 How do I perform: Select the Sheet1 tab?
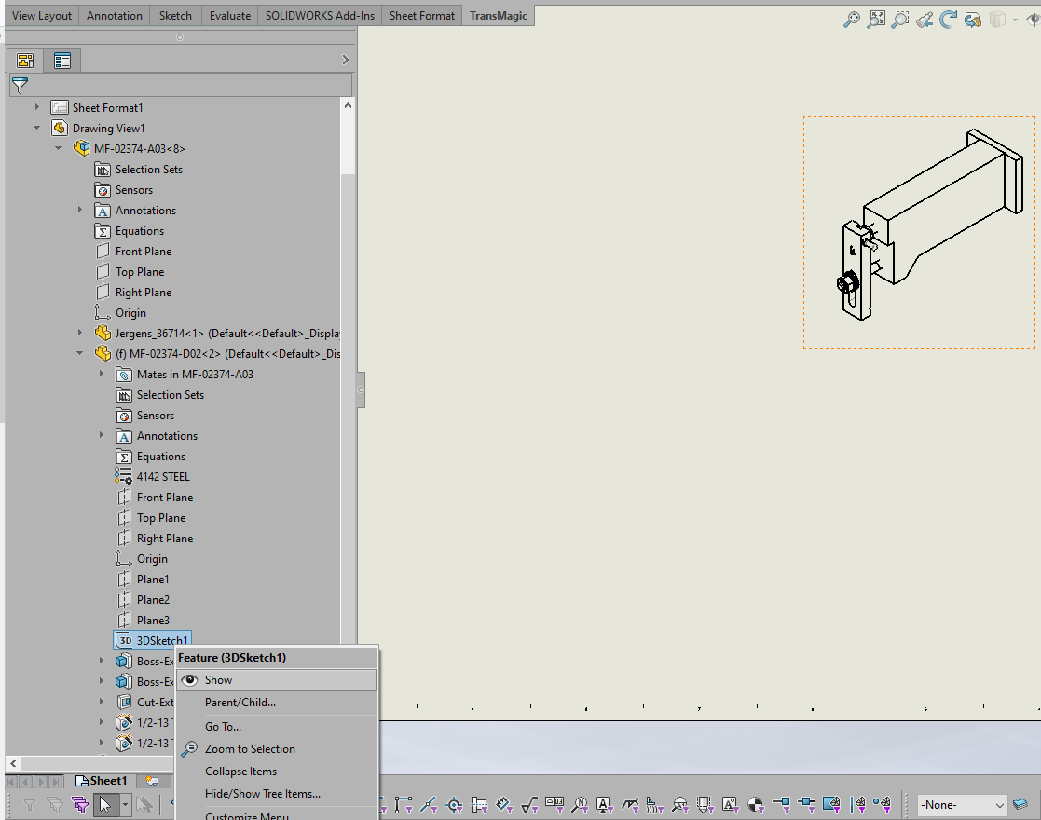pos(101,781)
